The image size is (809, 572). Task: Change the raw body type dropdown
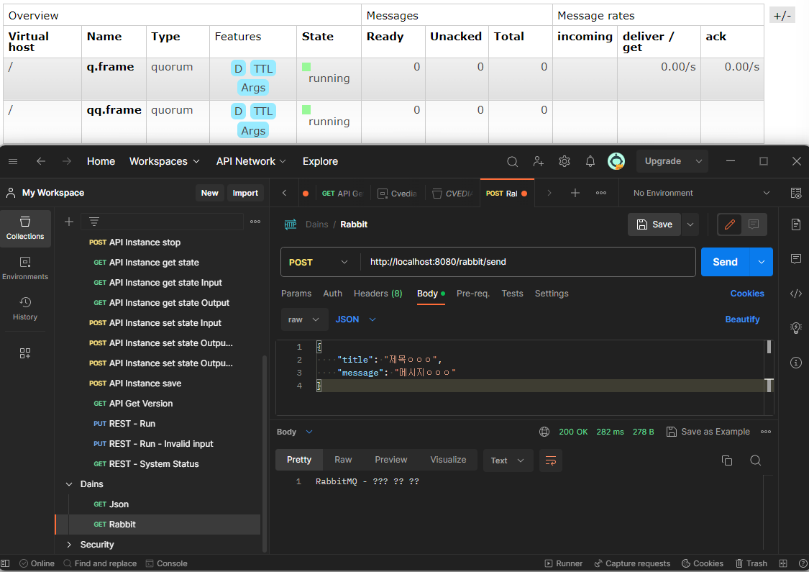coord(304,319)
